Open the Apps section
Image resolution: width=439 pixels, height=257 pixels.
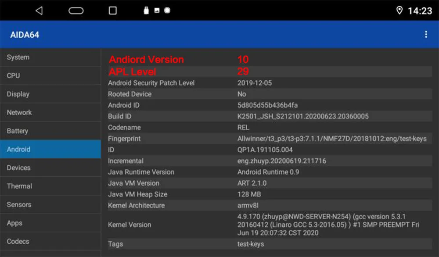pyautogui.click(x=50, y=223)
